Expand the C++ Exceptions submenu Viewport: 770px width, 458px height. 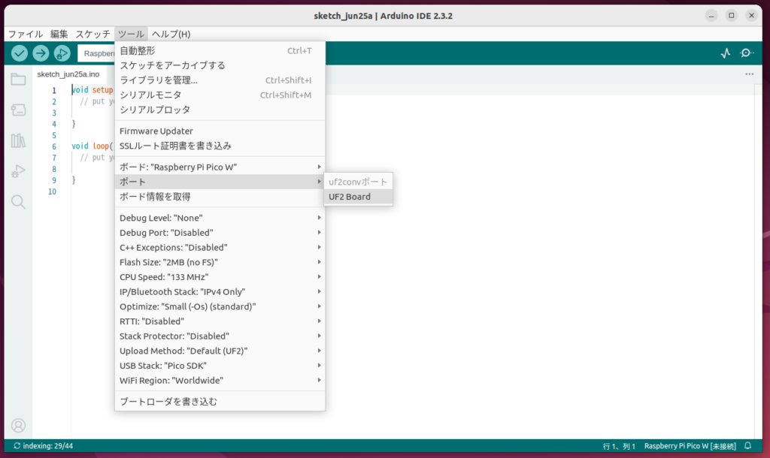point(220,247)
